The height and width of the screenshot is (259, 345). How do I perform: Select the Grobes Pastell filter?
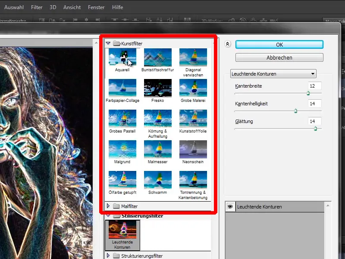122,119
